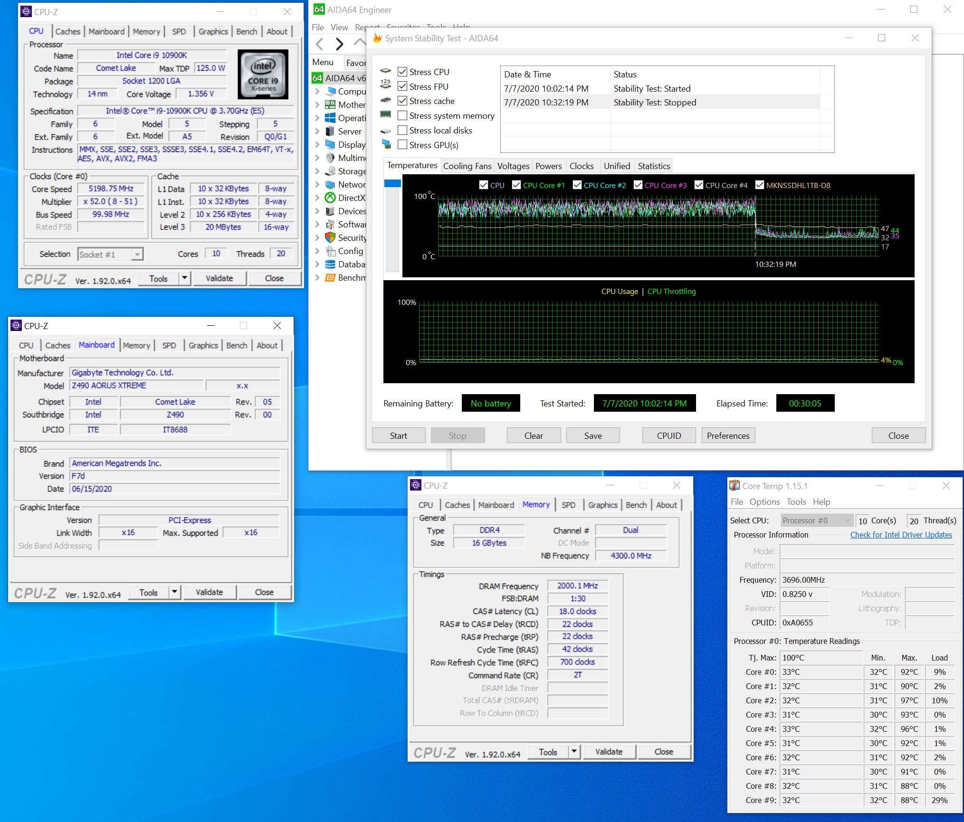Click the Operating System Windows logo icon
Viewport: 964px width, 822px height.
click(x=330, y=118)
